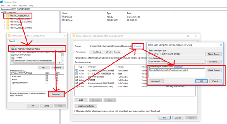Select Users (UNMESHKW10\Users) permission entry
Screen dimensions: 227x124
click(x=135, y=86)
